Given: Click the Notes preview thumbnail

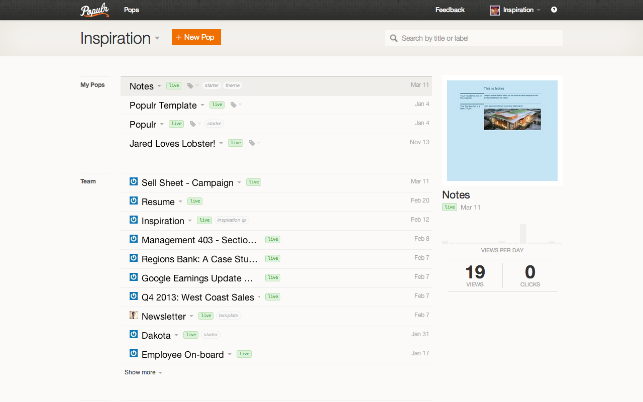Looking at the screenshot, I should (x=502, y=131).
